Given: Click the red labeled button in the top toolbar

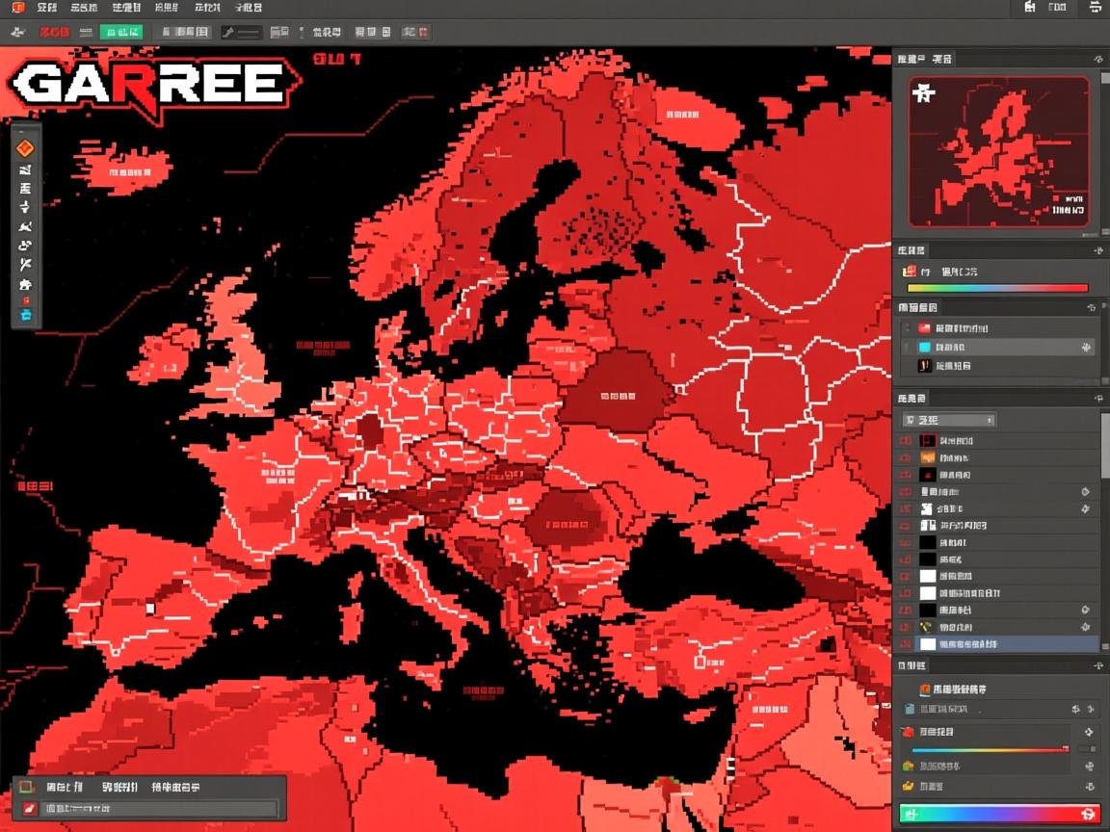Looking at the screenshot, I should coord(54,32).
